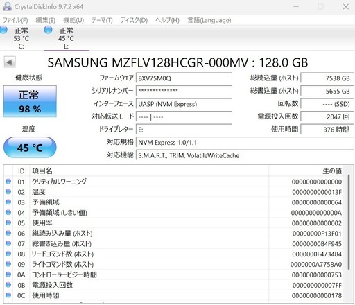Click the status dot of row 0A コントローラービジー時間
The image size is (355, 305).
coord(8,274)
